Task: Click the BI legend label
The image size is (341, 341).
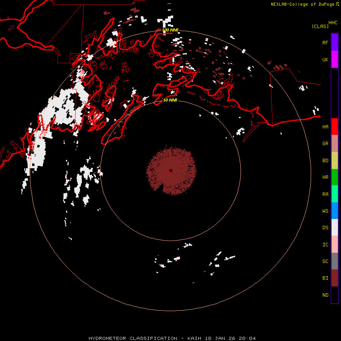Action: click(325, 278)
